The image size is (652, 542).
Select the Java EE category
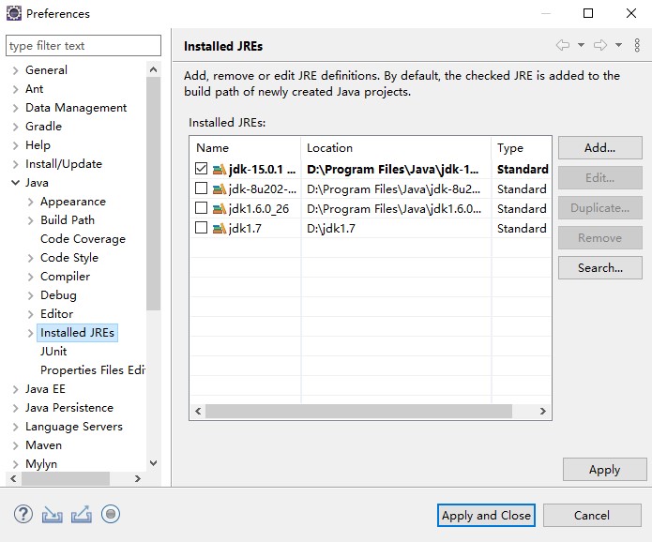tap(45, 389)
